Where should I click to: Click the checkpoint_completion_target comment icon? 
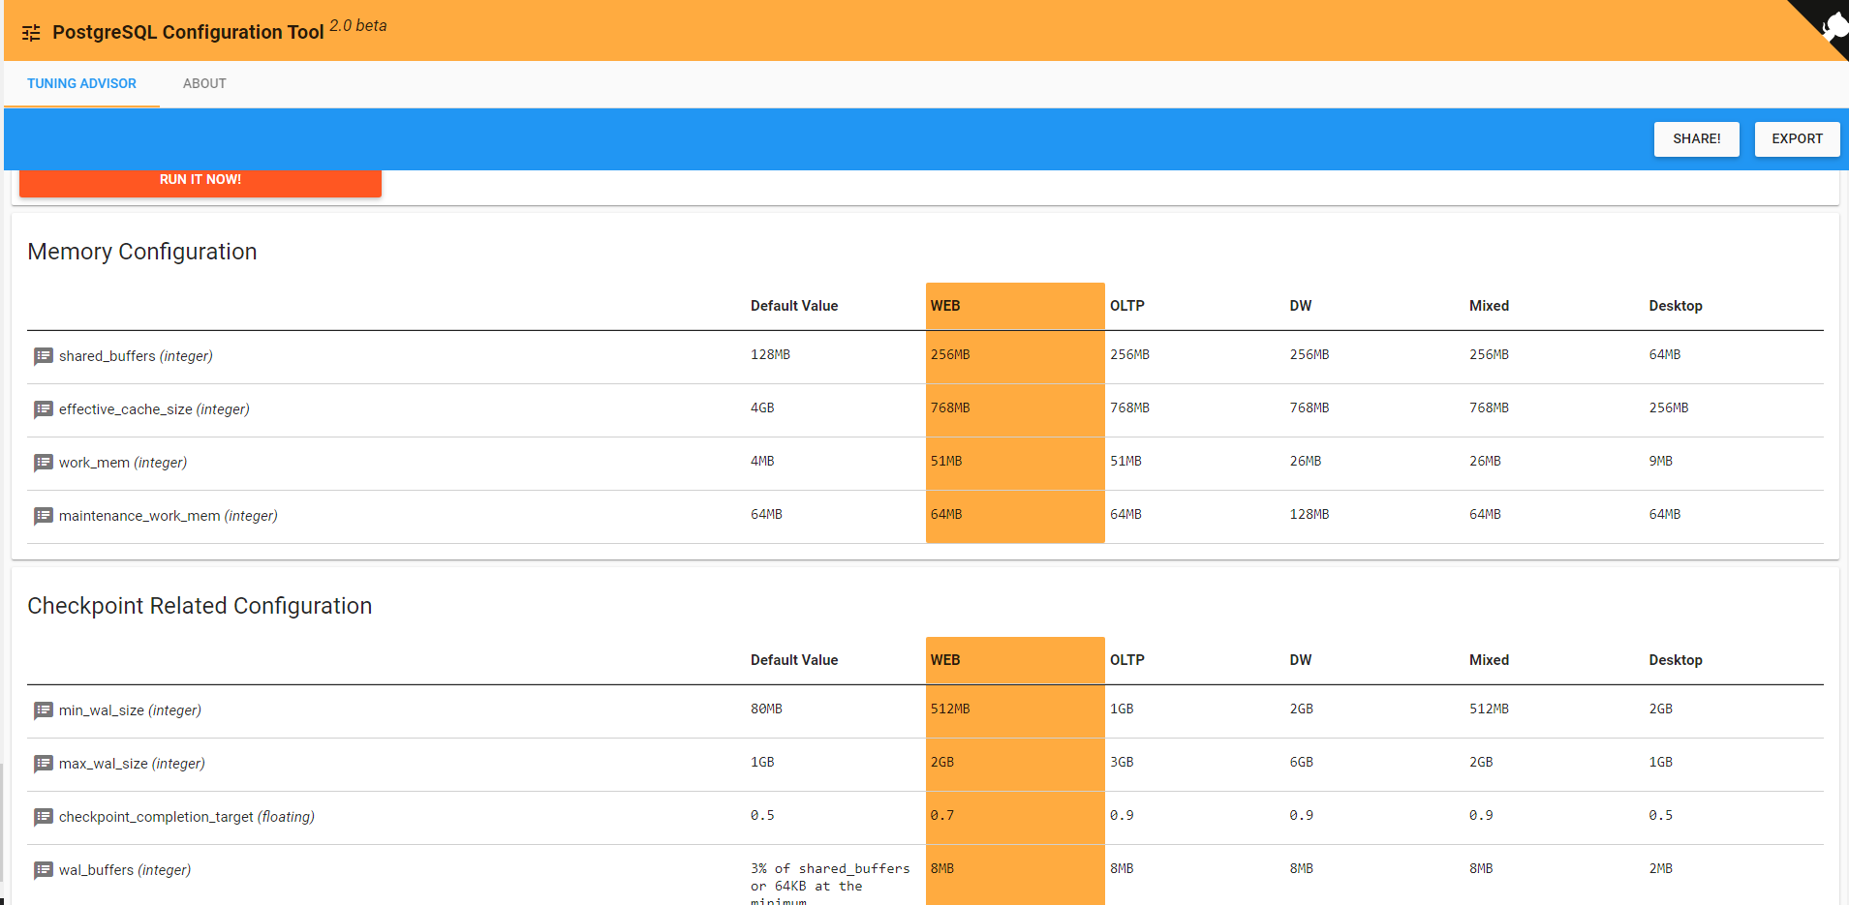[x=44, y=817]
